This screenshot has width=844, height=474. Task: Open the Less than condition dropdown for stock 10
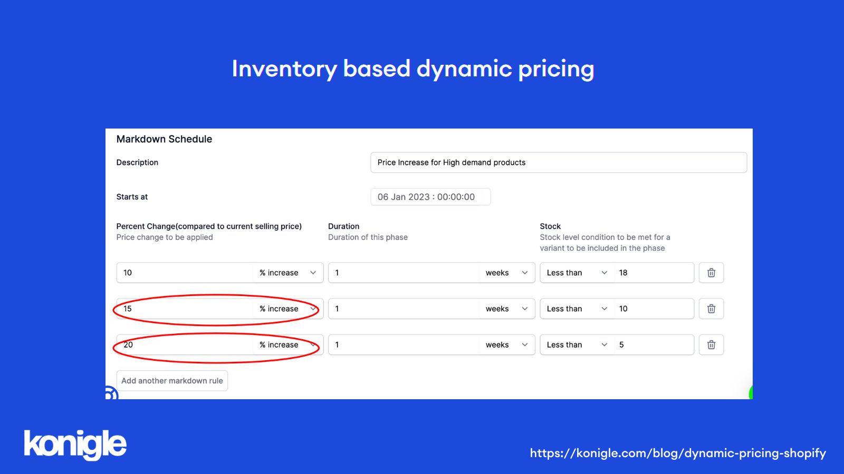(577, 309)
